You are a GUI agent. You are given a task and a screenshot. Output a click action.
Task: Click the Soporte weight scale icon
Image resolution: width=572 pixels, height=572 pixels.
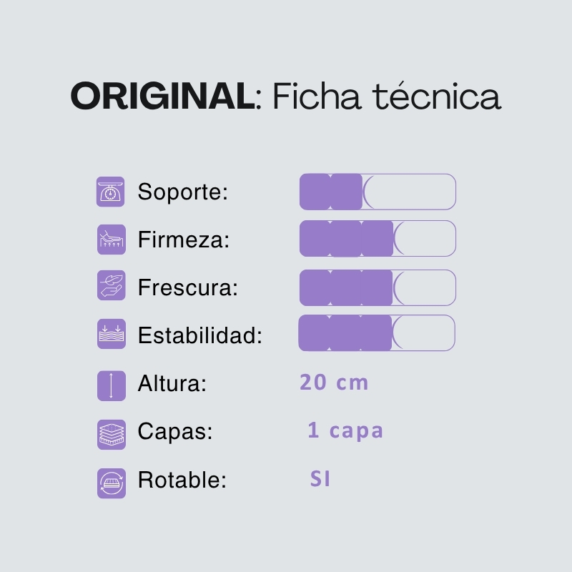111,192
